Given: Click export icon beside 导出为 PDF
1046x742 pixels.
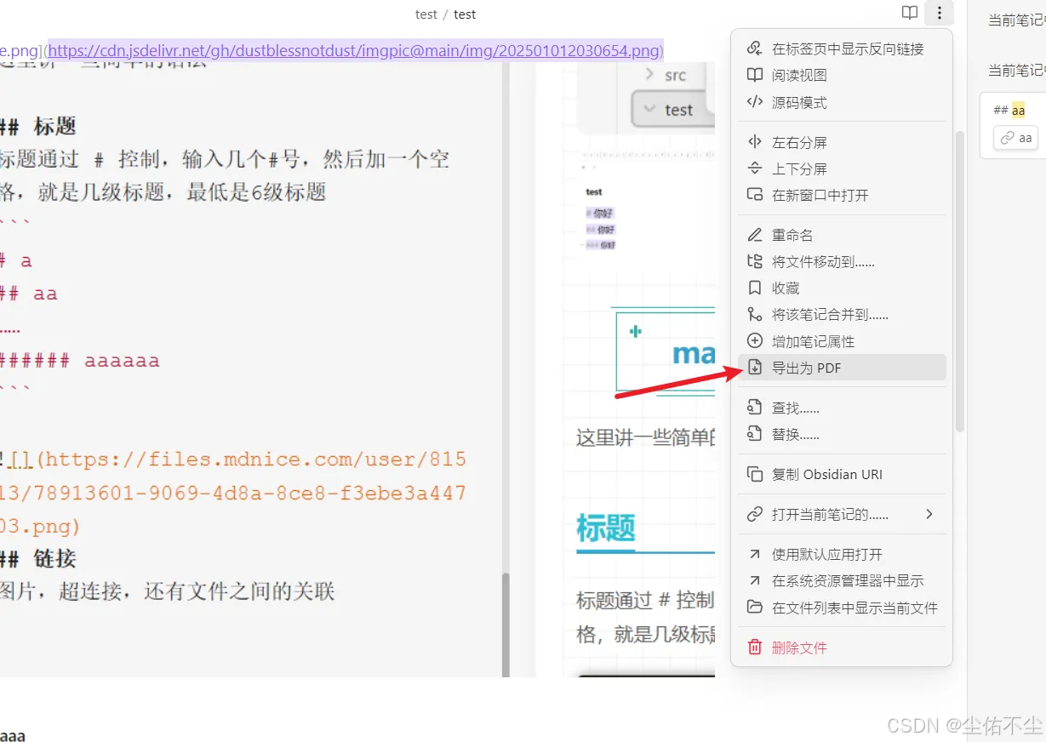Looking at the screenshot, I should tap(754, 368).
